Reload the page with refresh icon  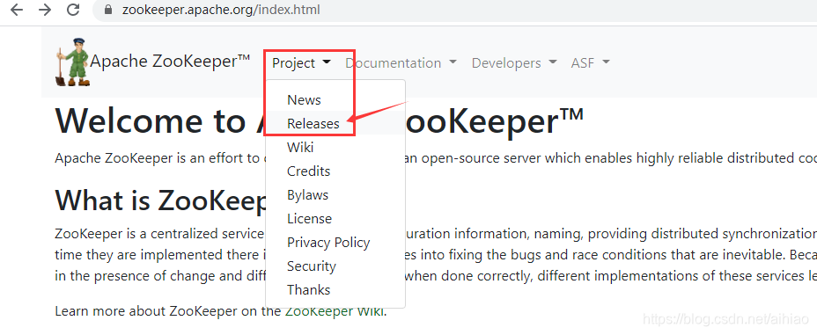[x=73, y=10]
